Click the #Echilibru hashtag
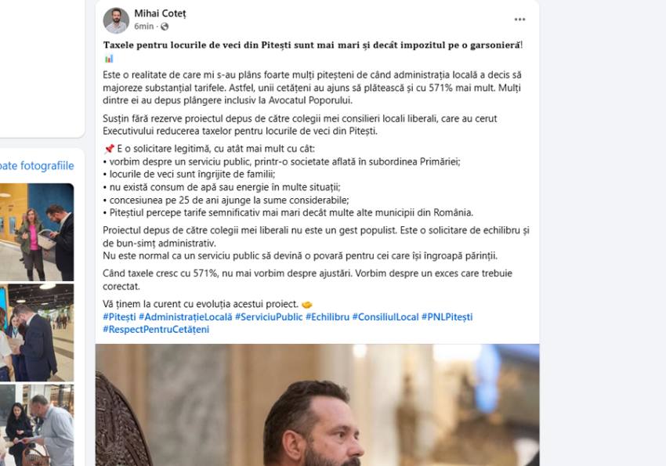The image size is (666, 466). click(x=324, y=317)
